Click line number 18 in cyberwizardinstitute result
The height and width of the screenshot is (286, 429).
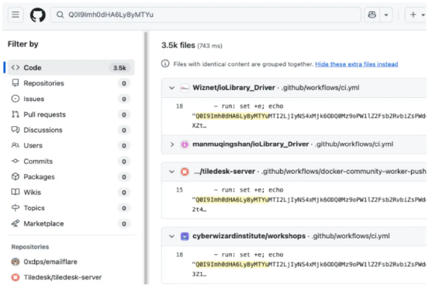pos(180,255)
